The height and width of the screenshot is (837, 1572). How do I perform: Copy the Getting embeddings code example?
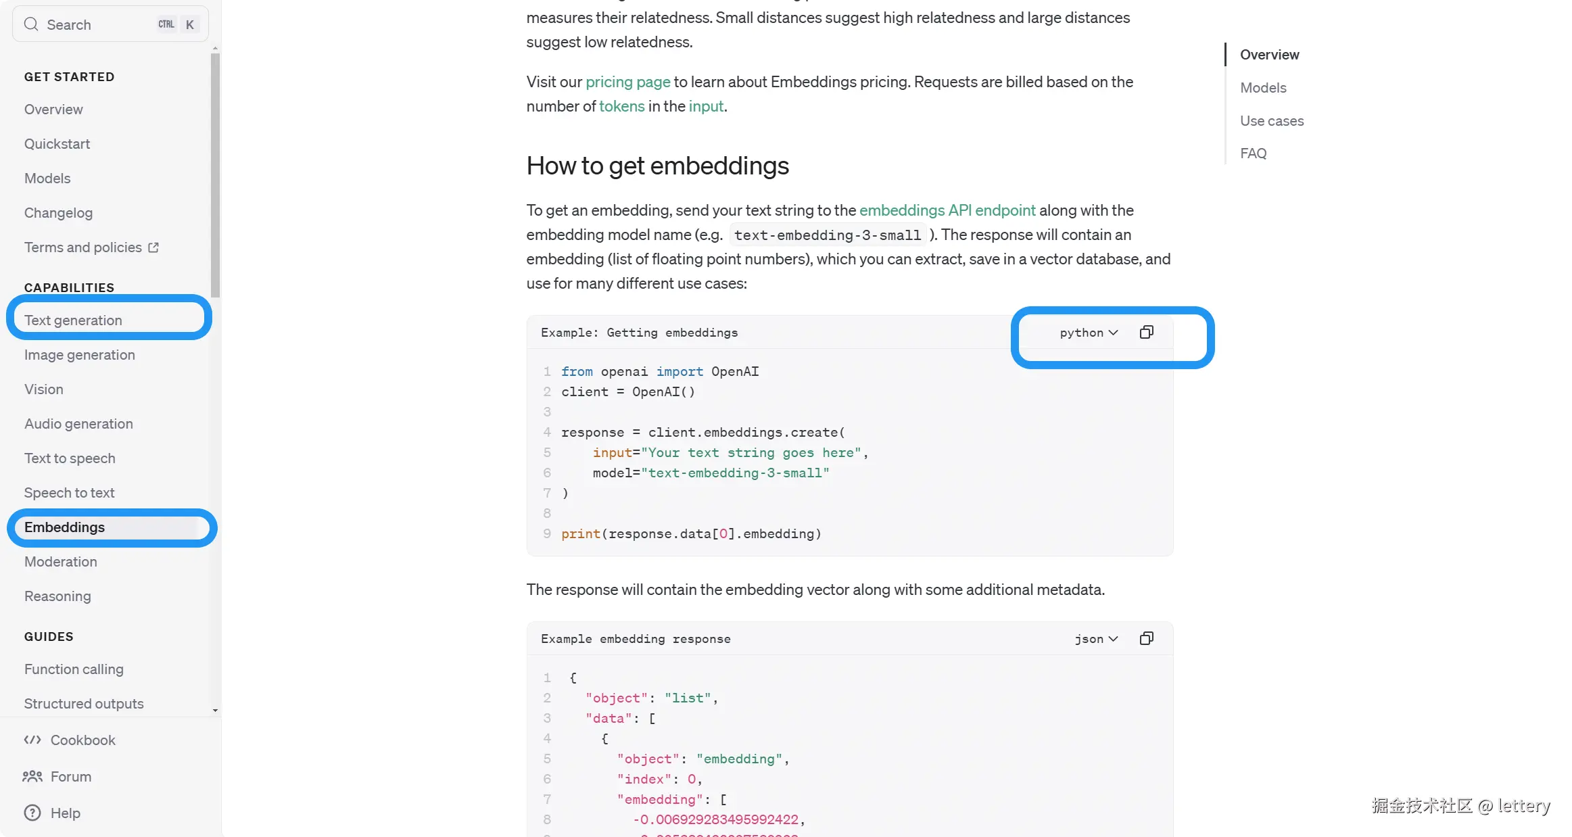(1146, 332)
